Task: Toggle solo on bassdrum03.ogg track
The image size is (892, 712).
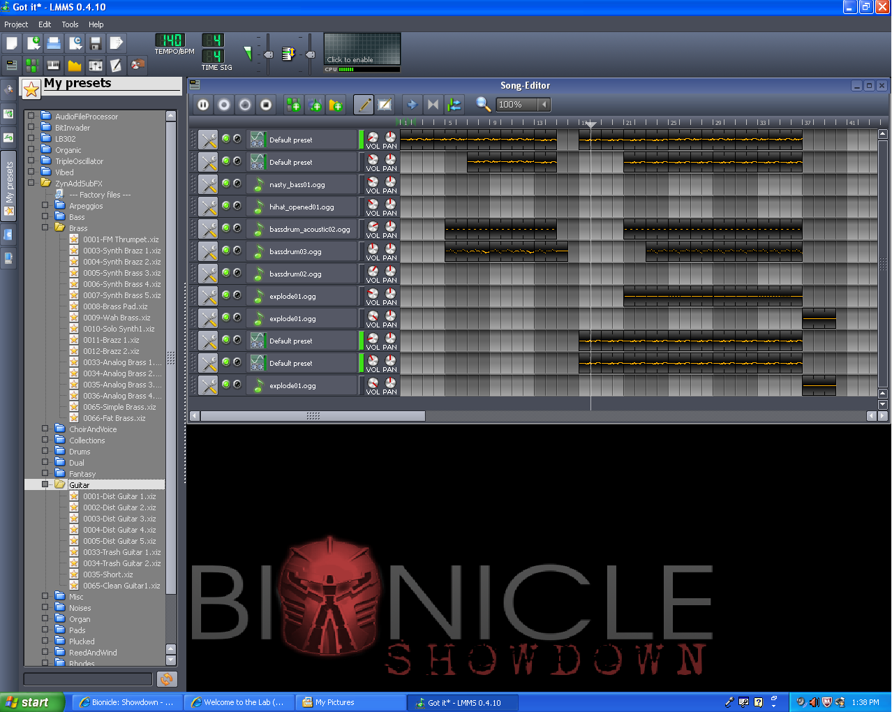Action: click(237, 250)
